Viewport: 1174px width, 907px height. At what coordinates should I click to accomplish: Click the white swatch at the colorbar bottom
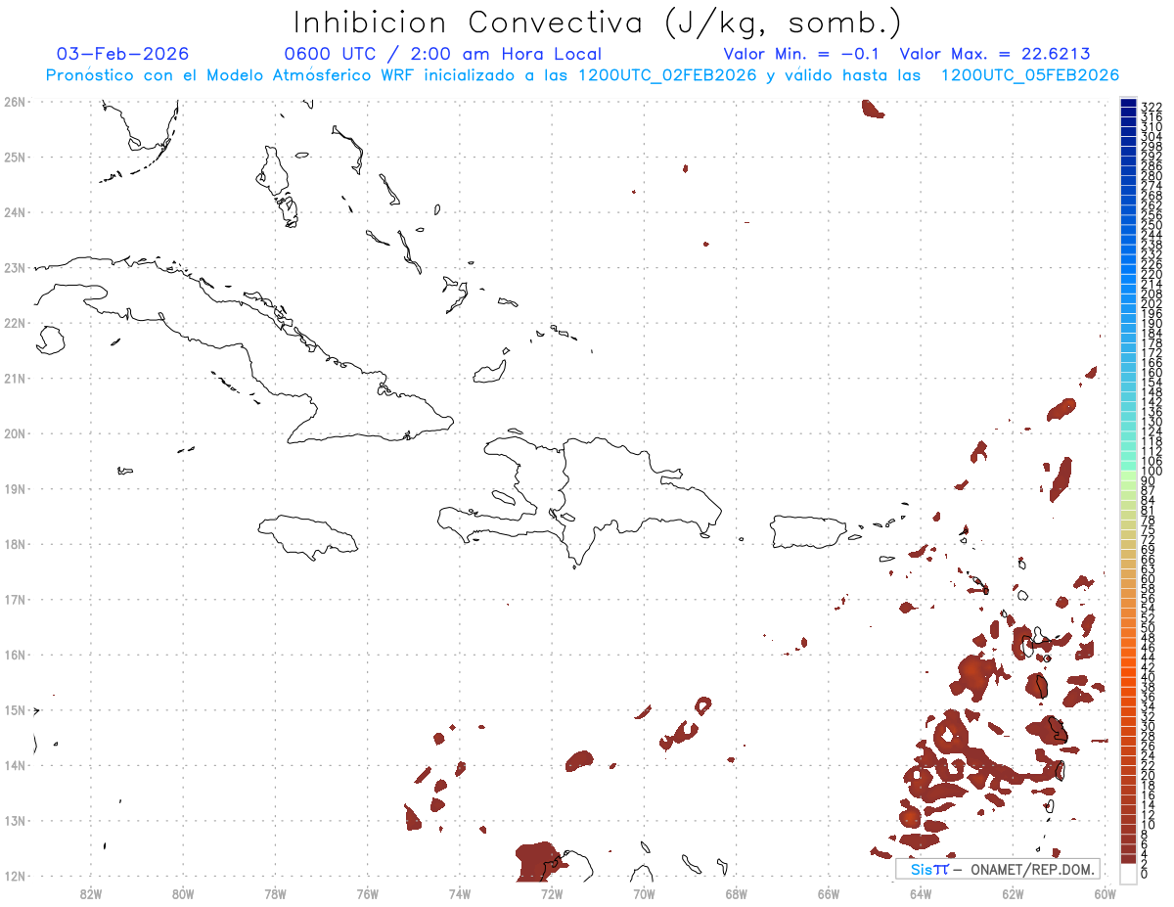(1129, 874)
